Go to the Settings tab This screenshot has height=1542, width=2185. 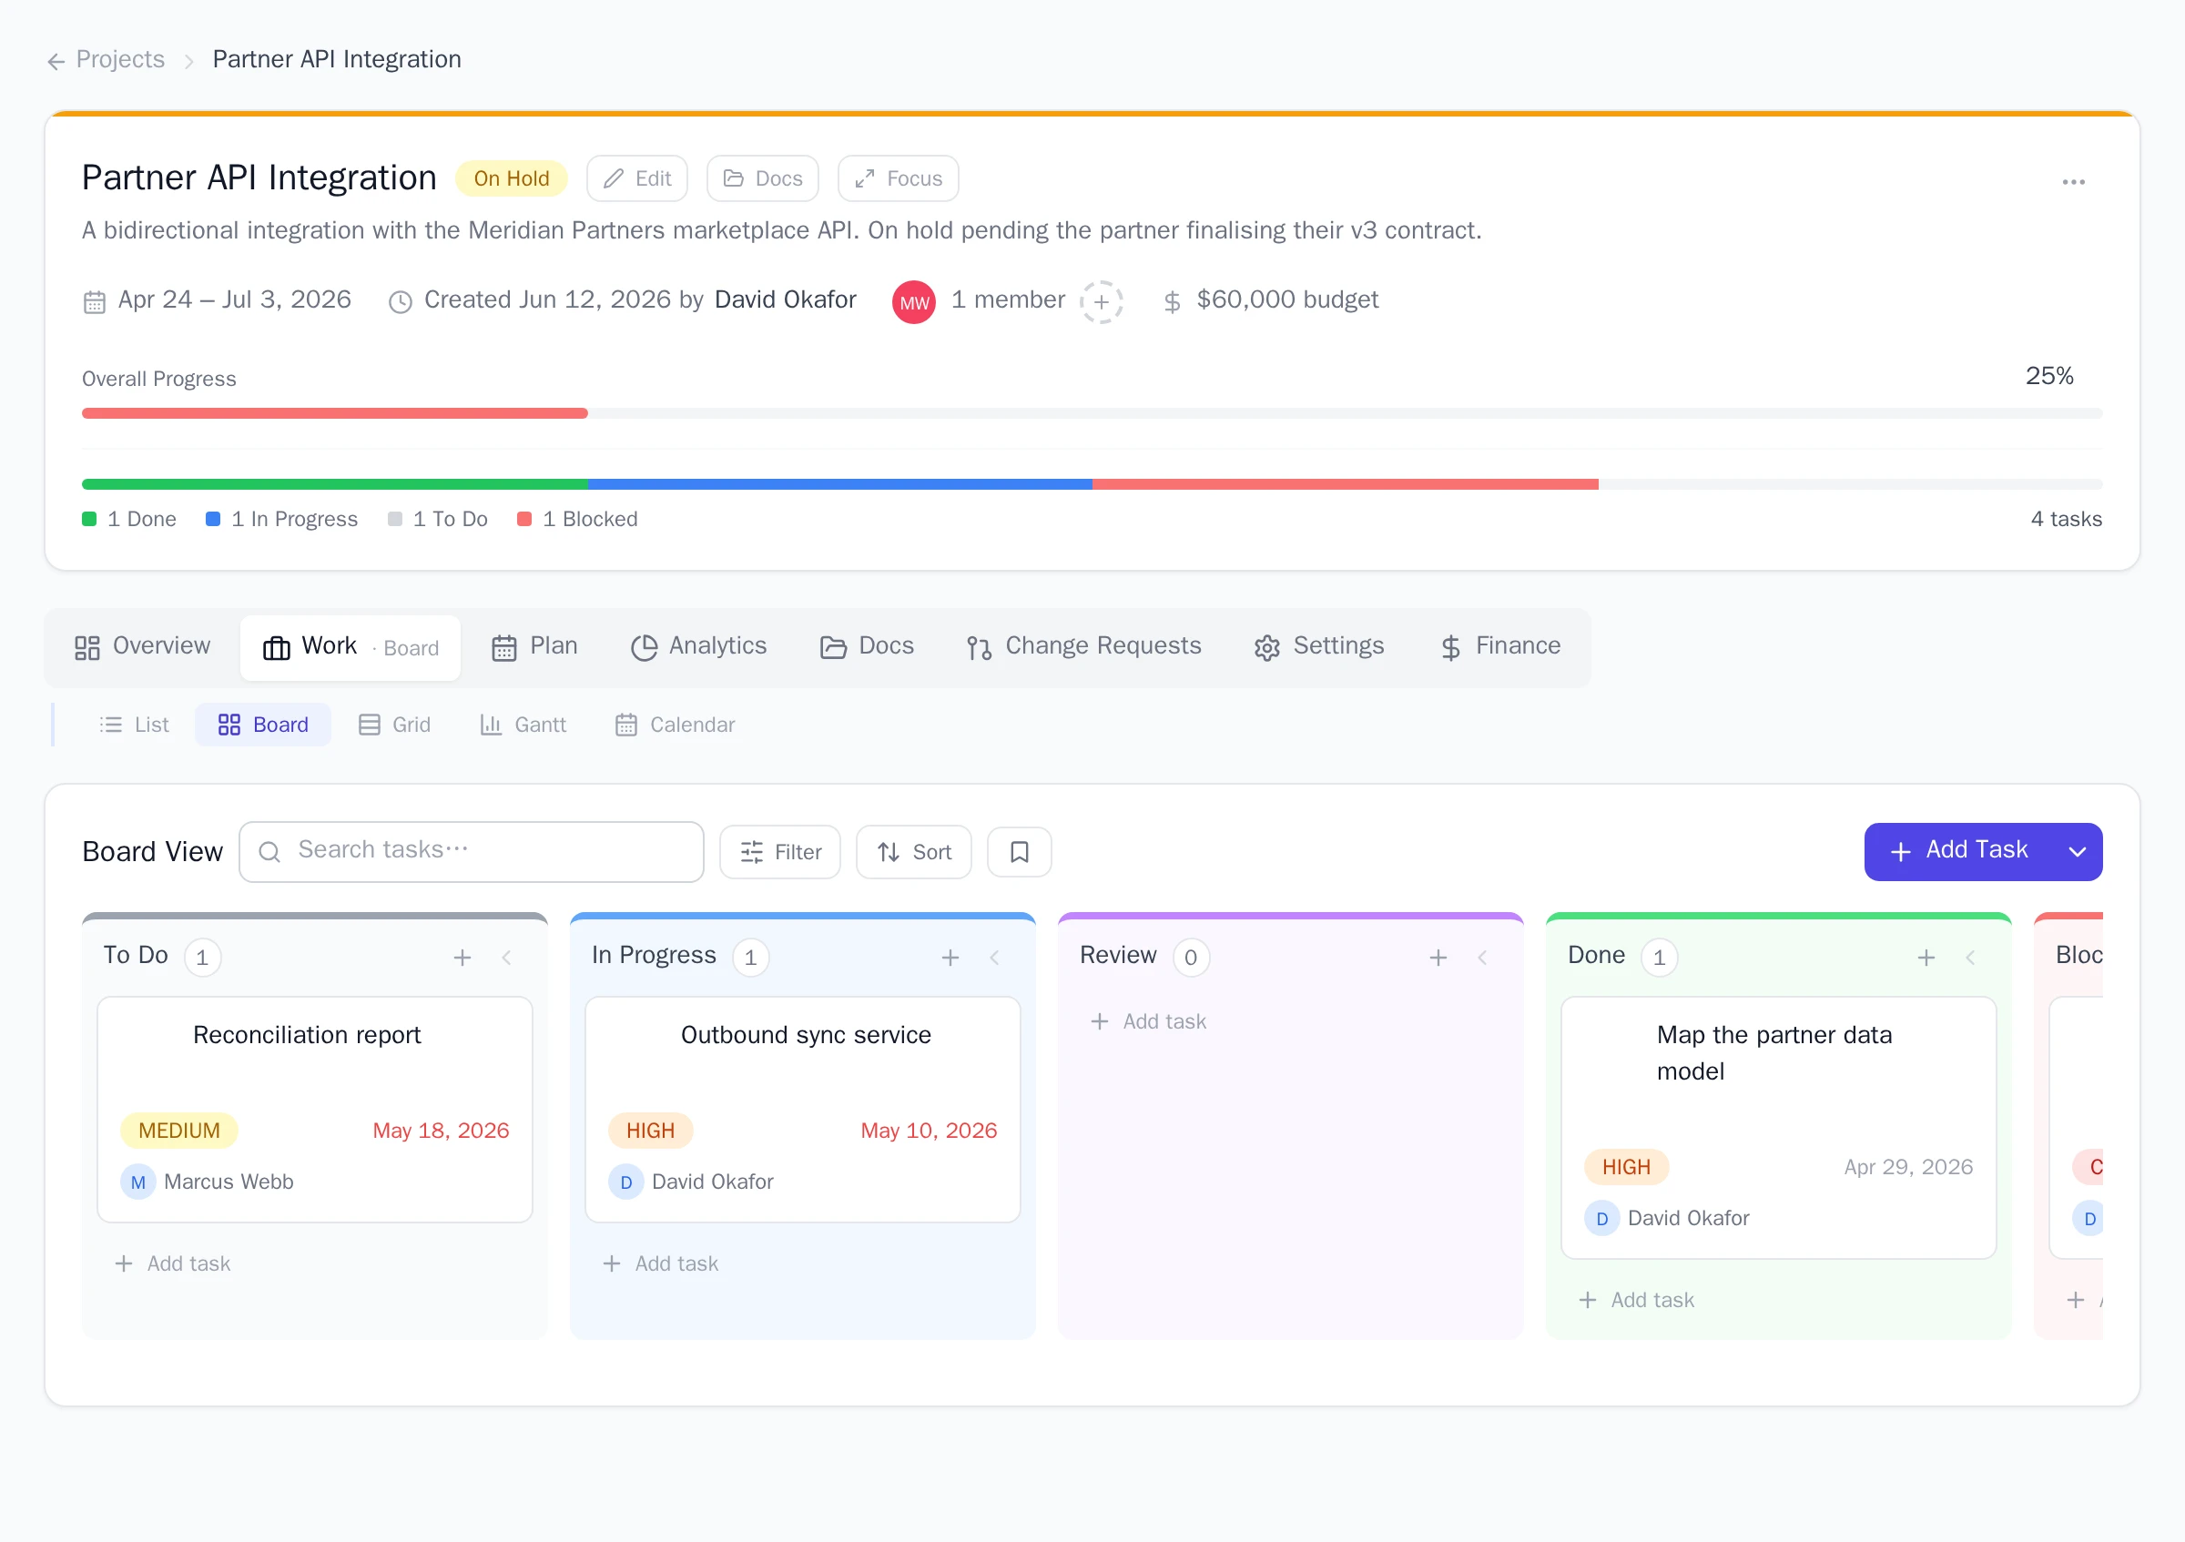(1319, 647)
